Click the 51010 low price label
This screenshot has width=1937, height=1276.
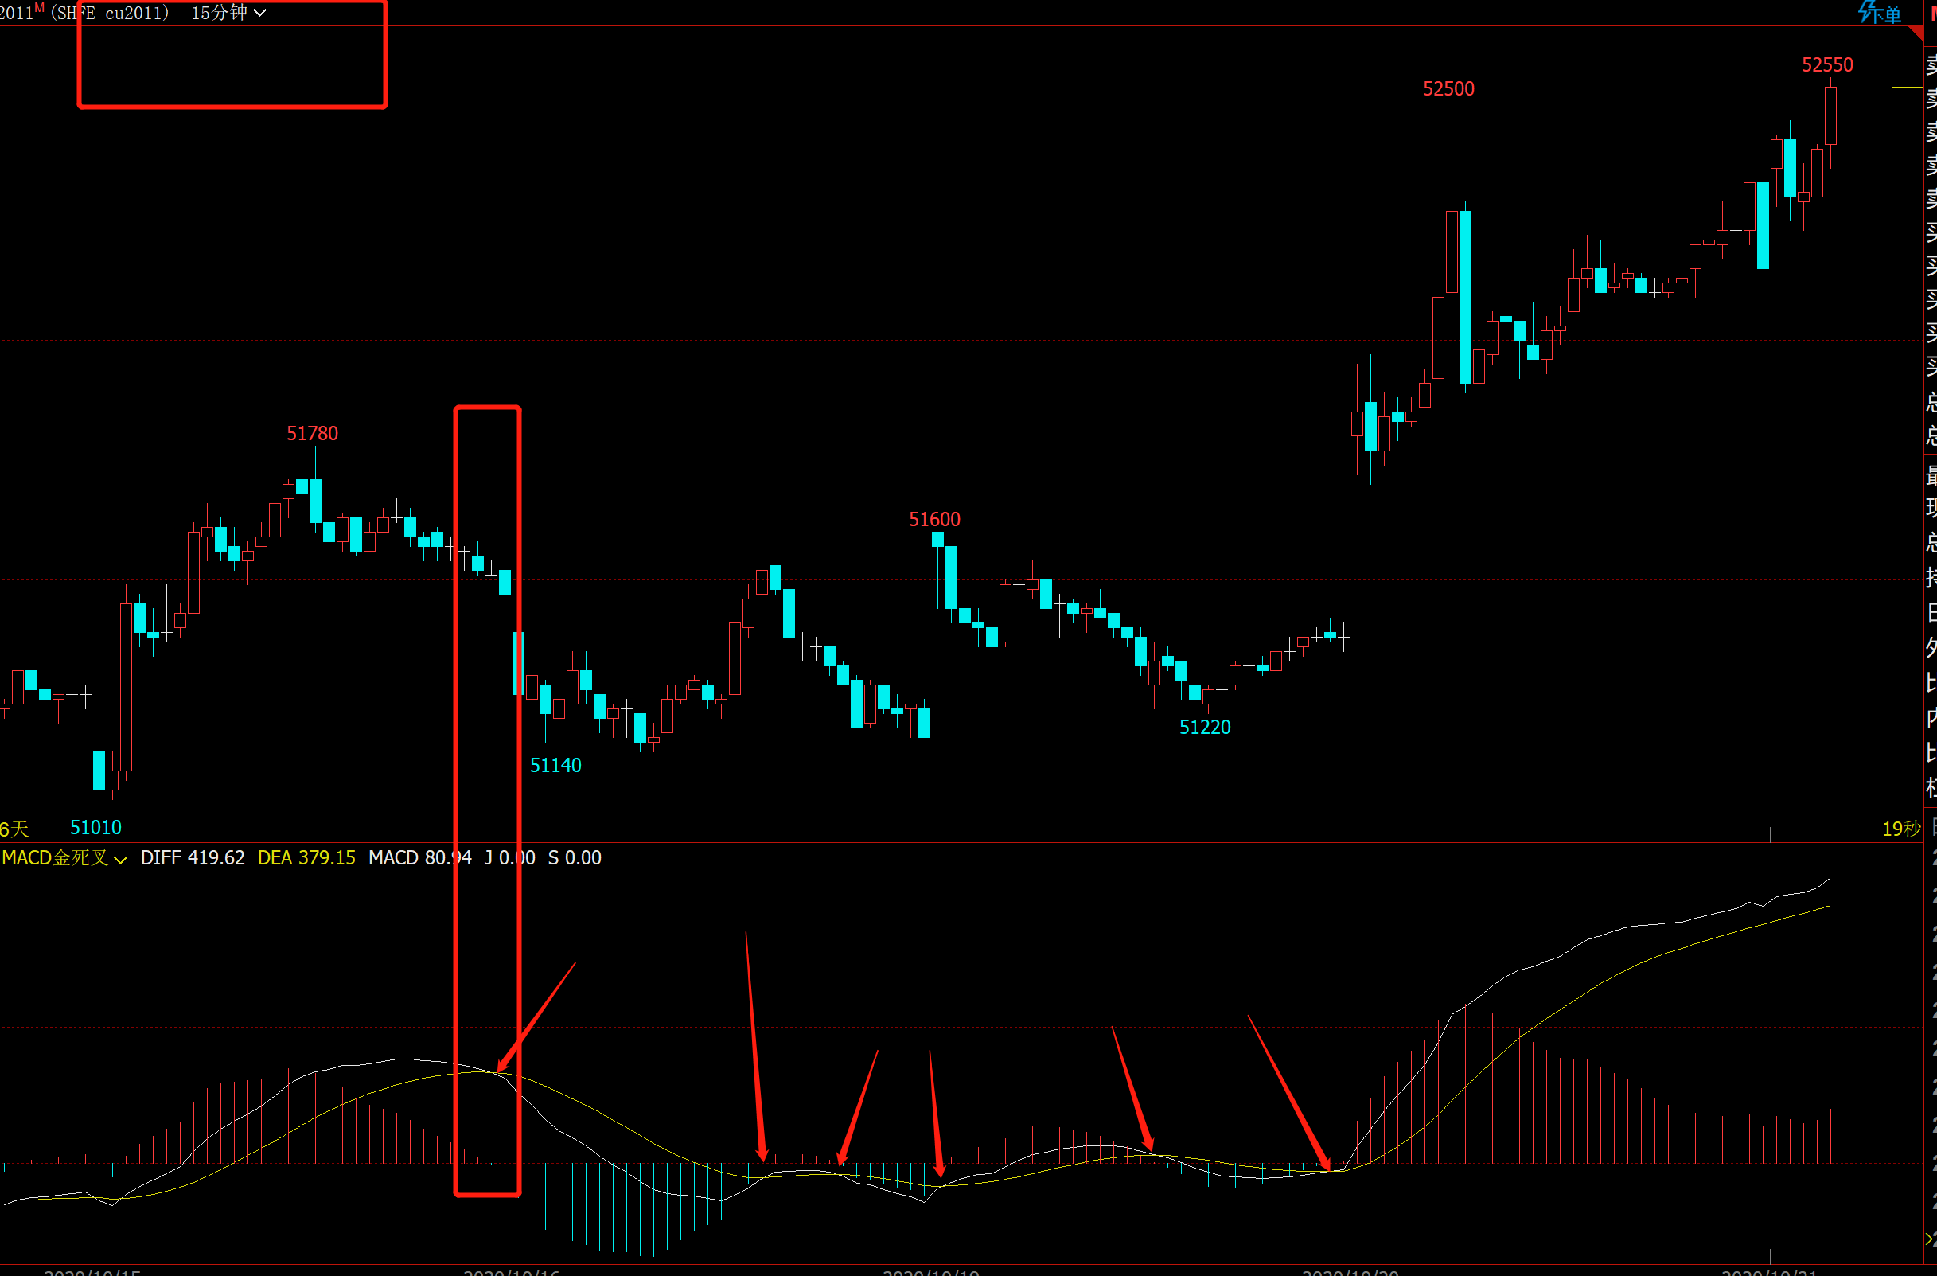click(x=95, y=827)
